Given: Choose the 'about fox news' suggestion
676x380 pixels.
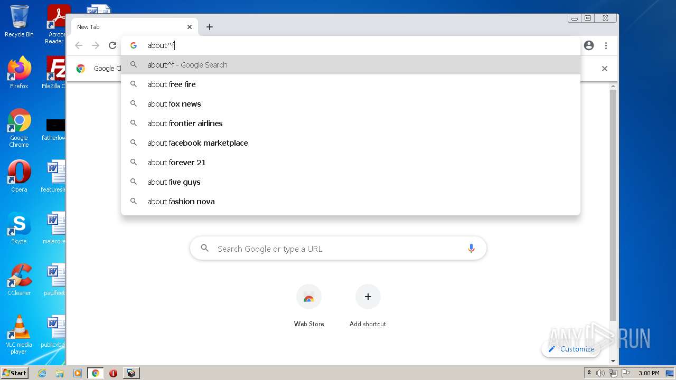Looking at the screenshot, I should coord(351,104).
